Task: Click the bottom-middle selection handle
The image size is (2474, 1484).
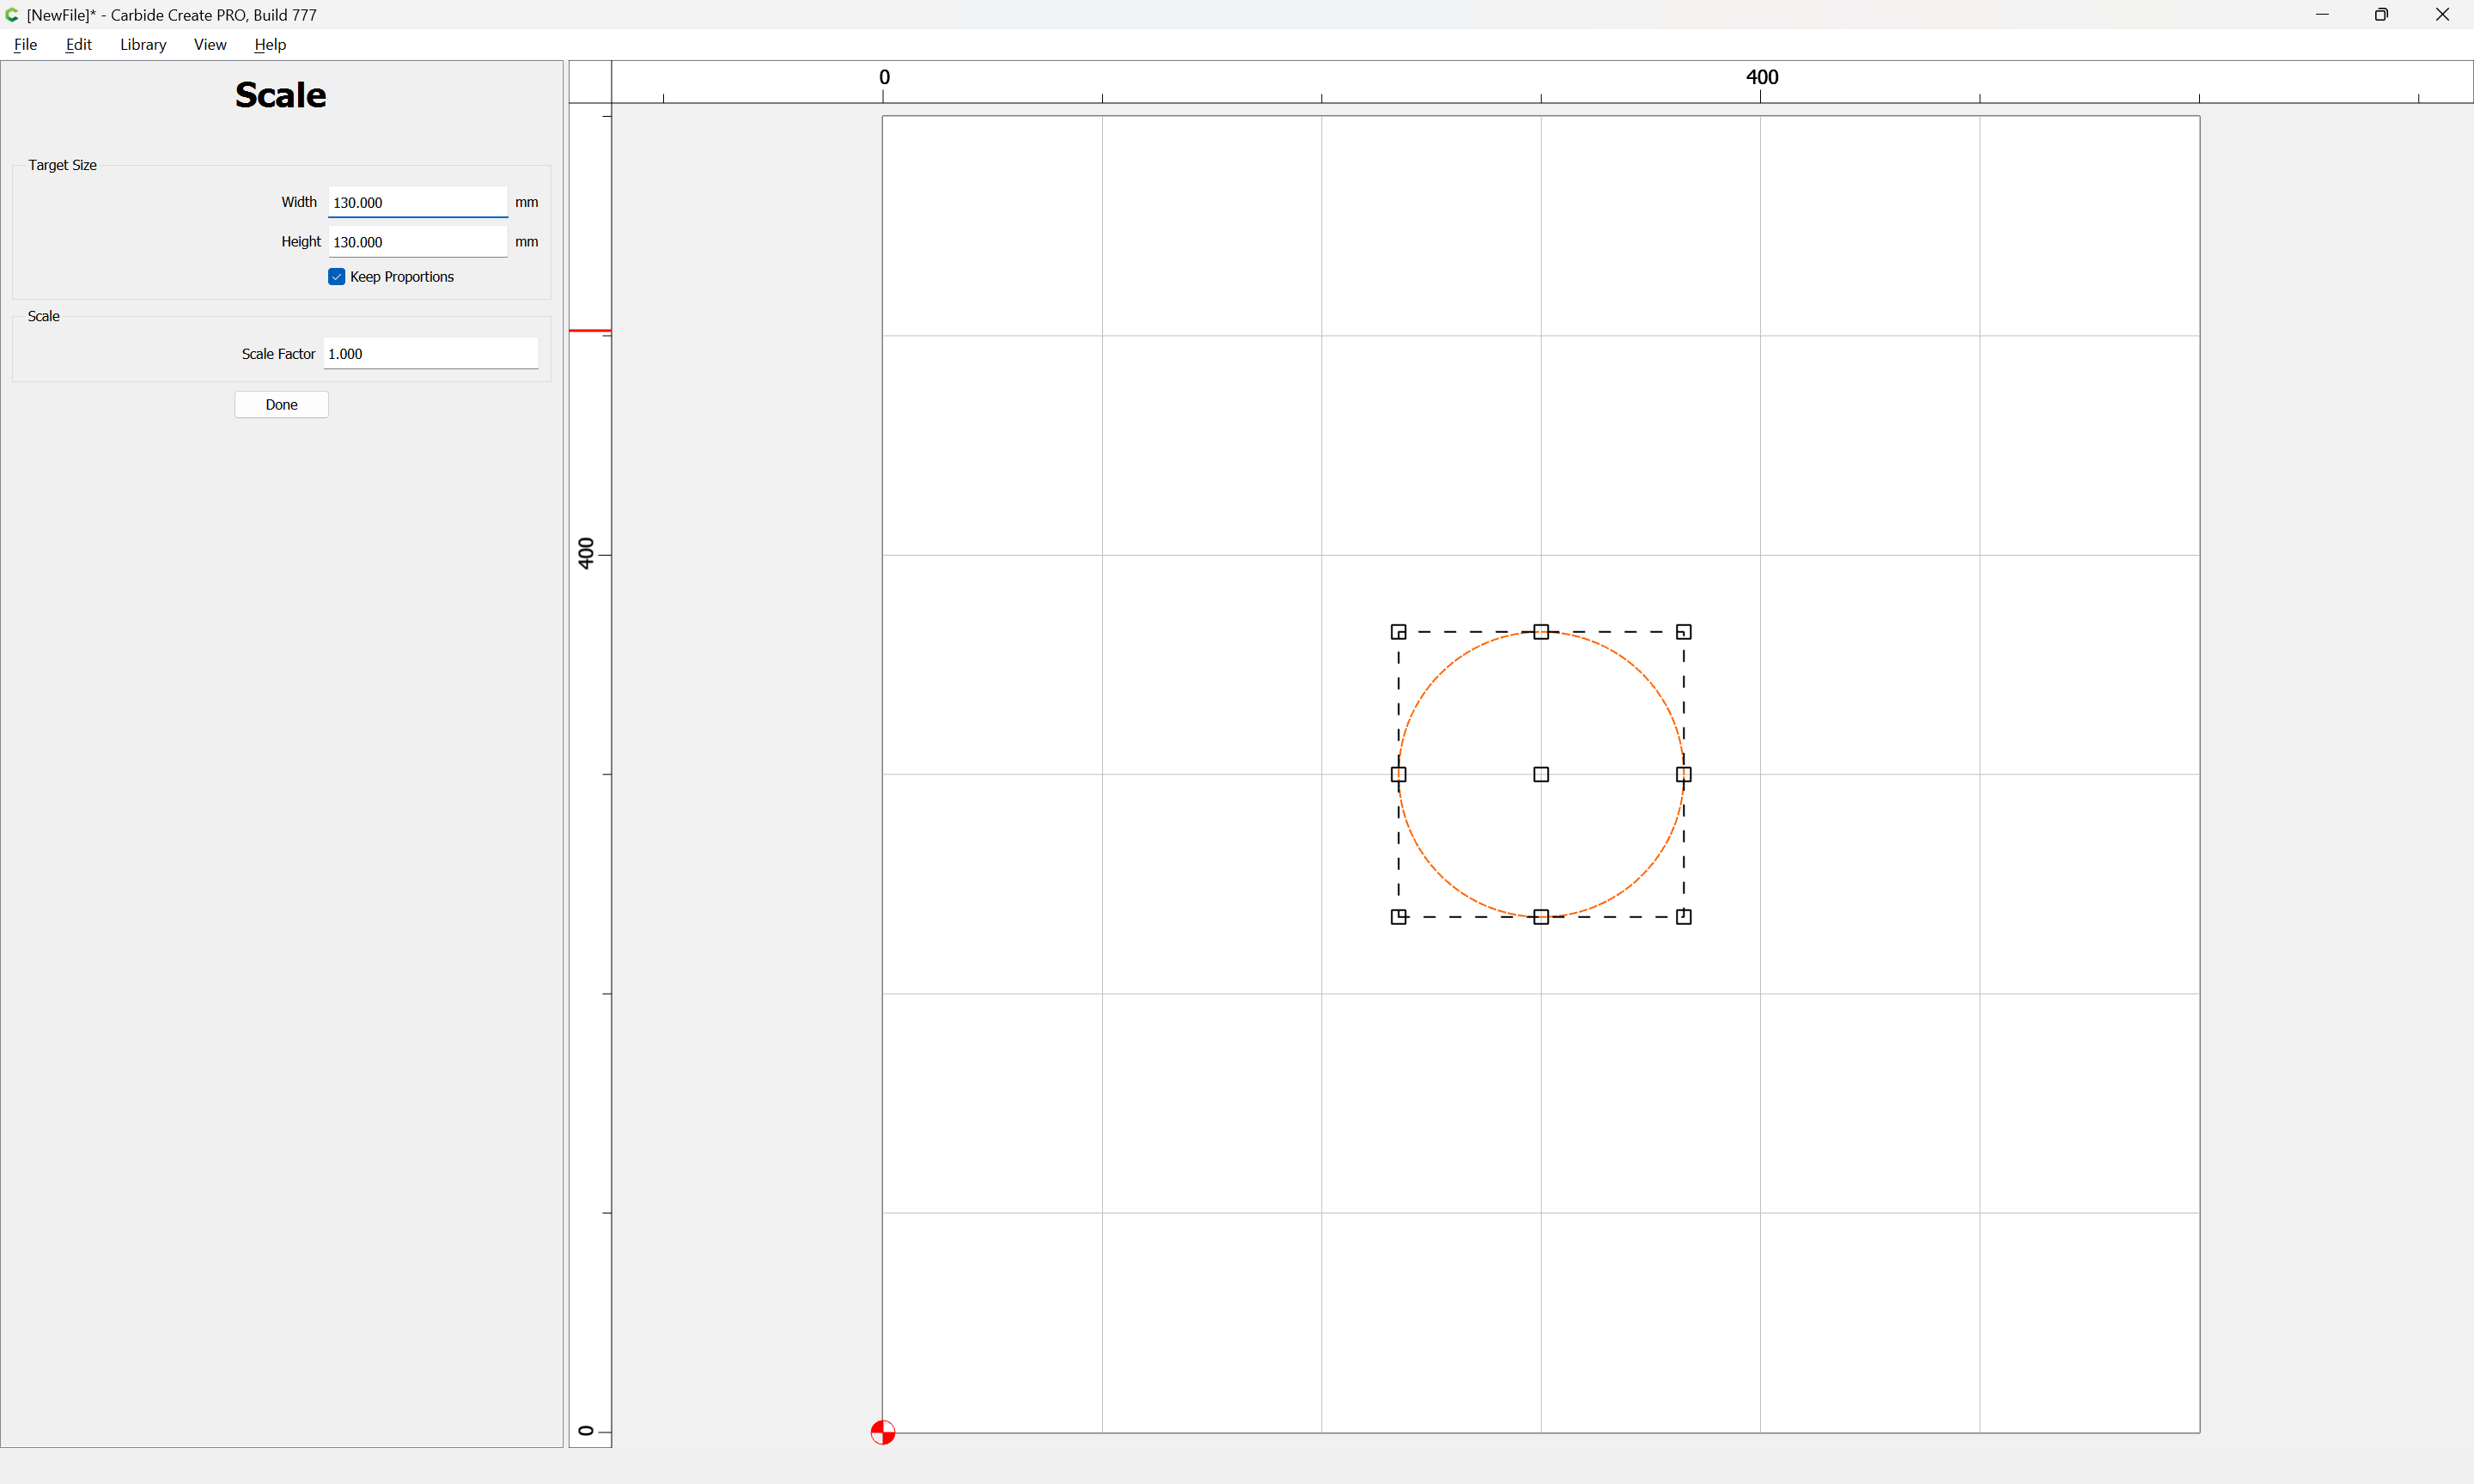Action: tap(1541, 916)
